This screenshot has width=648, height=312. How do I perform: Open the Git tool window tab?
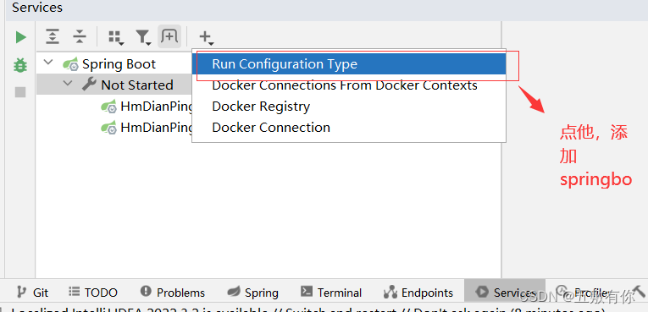33,293
